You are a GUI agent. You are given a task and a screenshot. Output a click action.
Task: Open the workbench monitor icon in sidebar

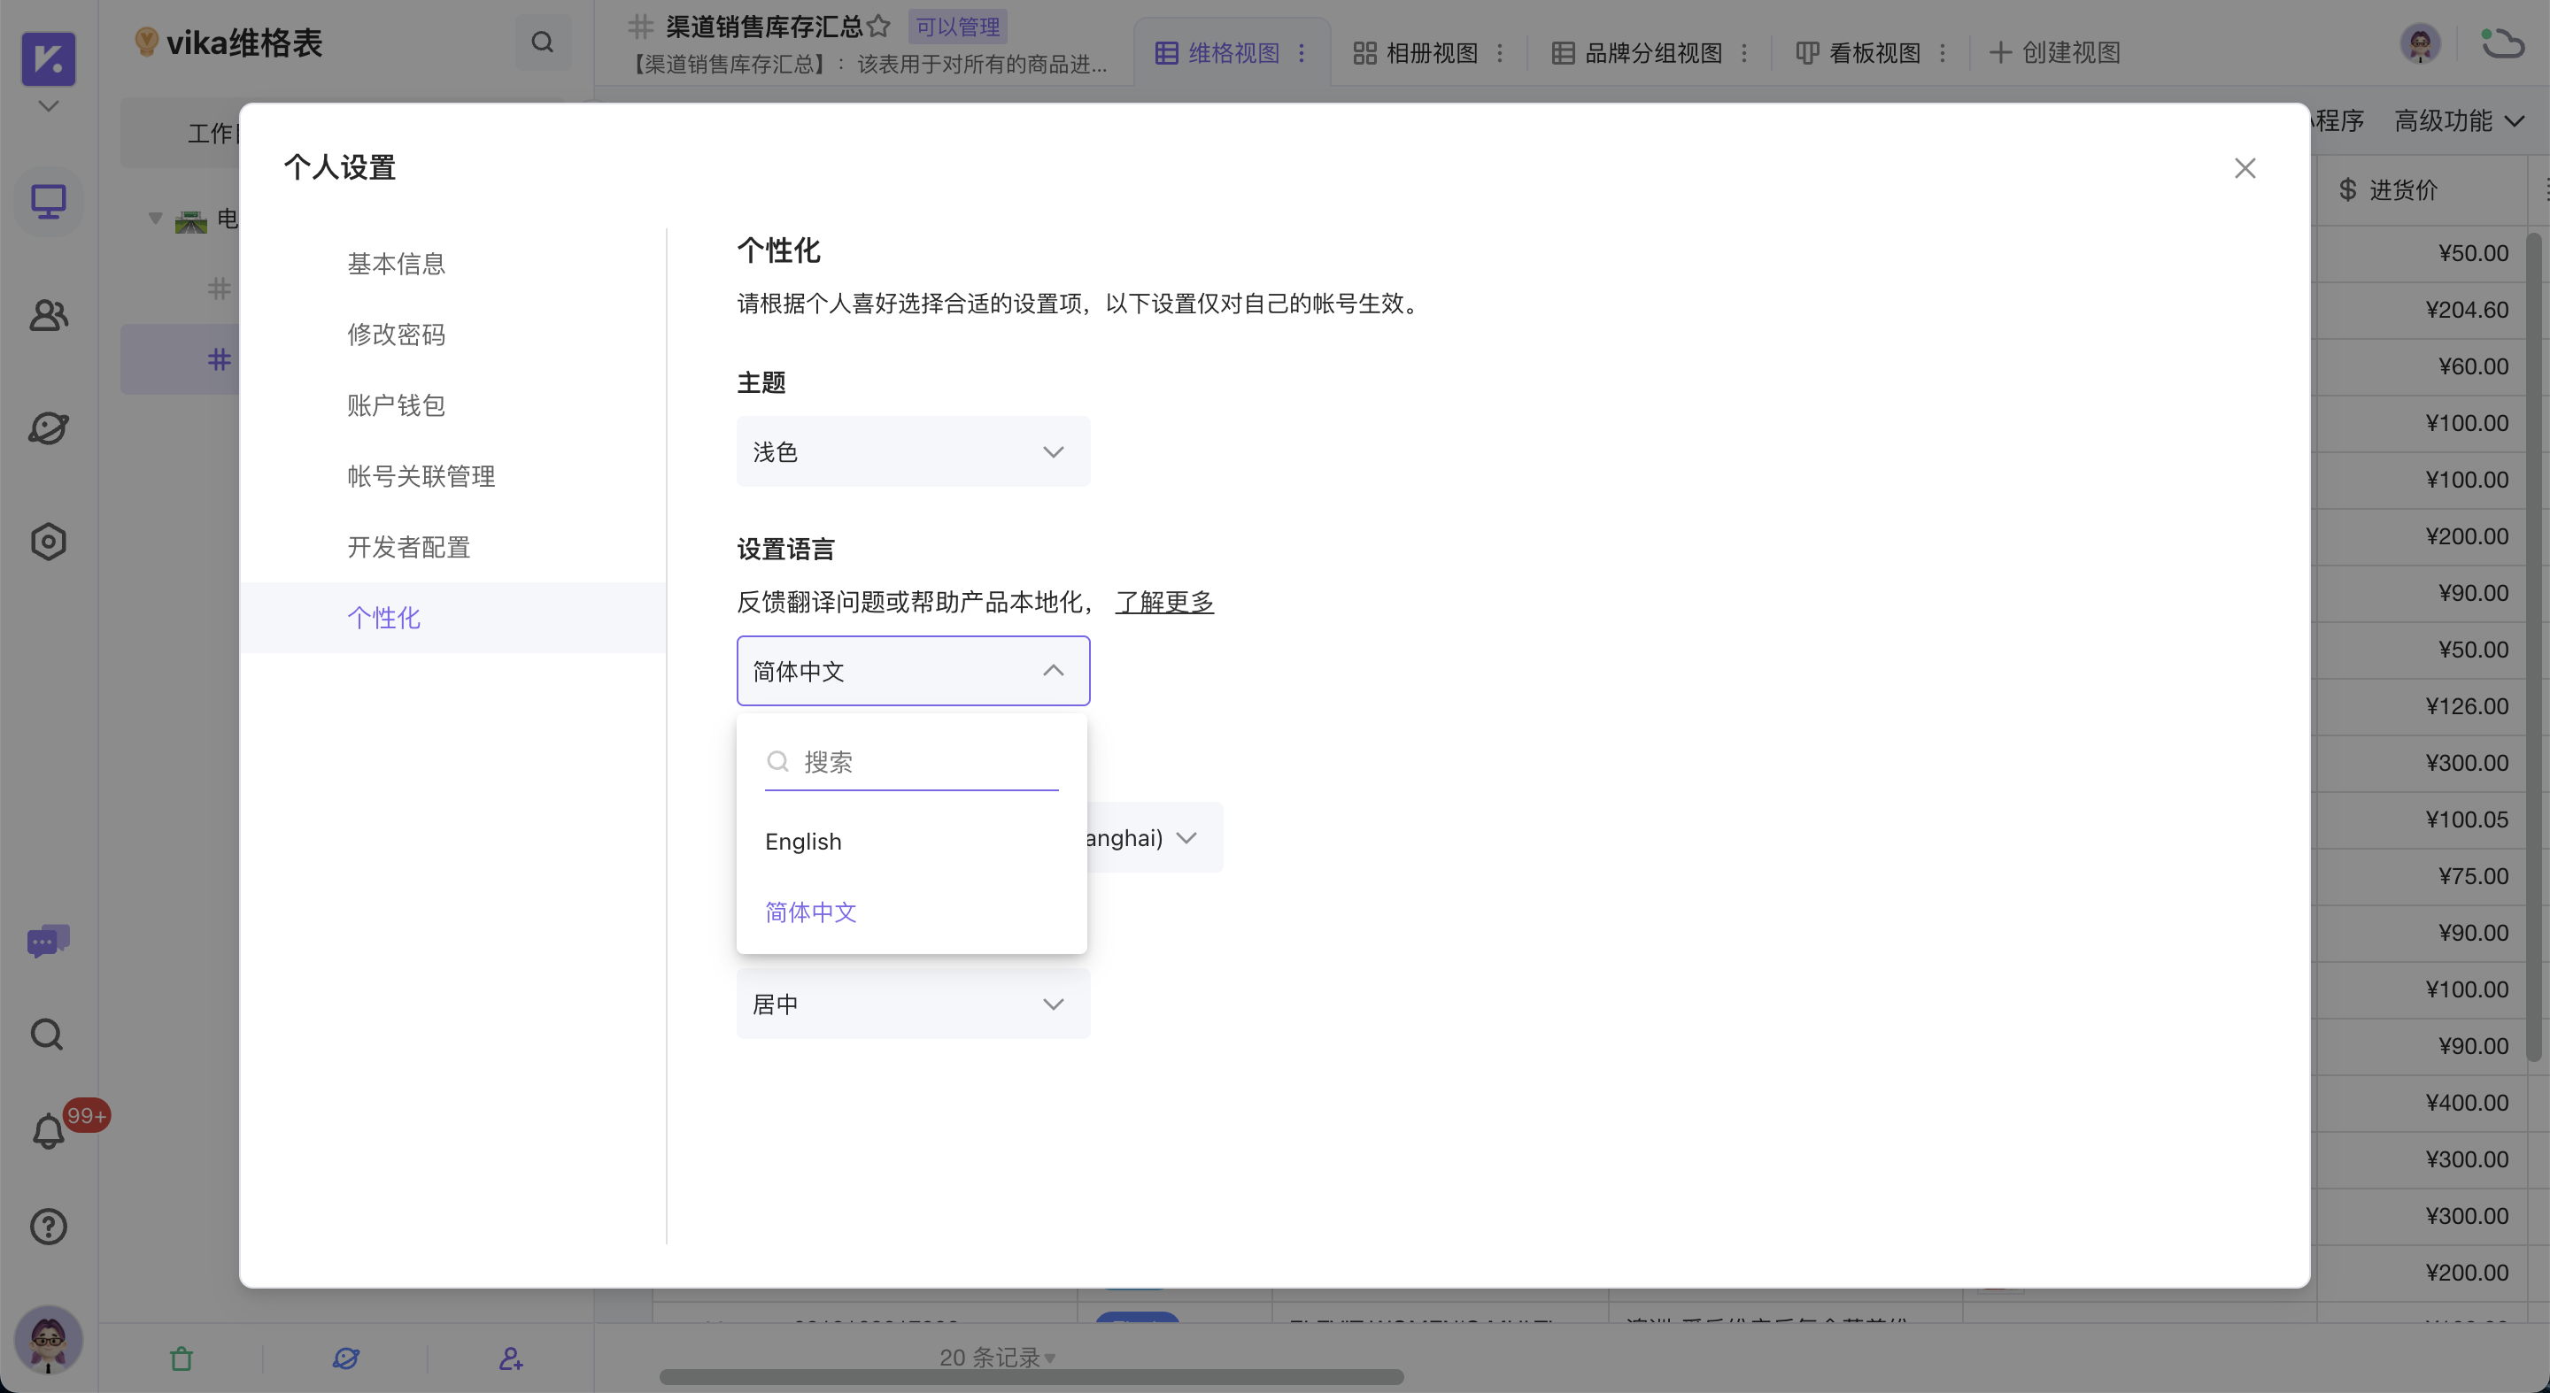[47, 202]
